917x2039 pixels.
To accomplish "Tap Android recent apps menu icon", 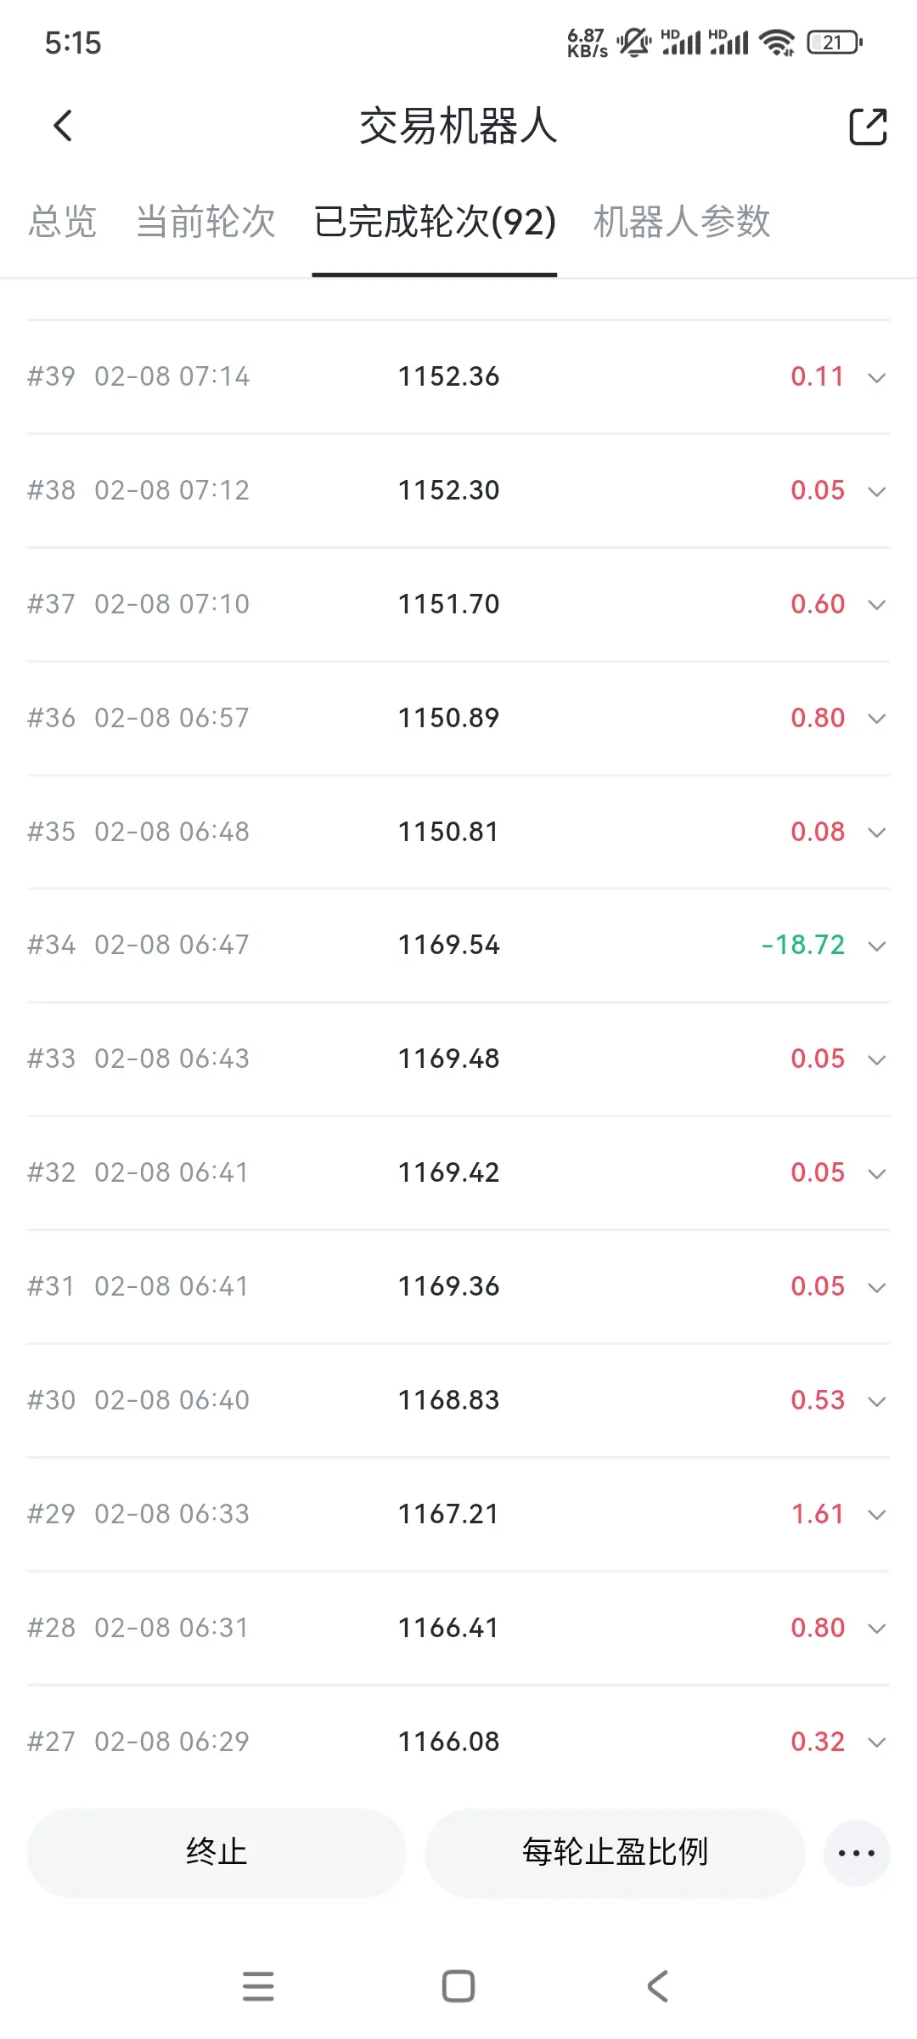I will point(258,1986).
